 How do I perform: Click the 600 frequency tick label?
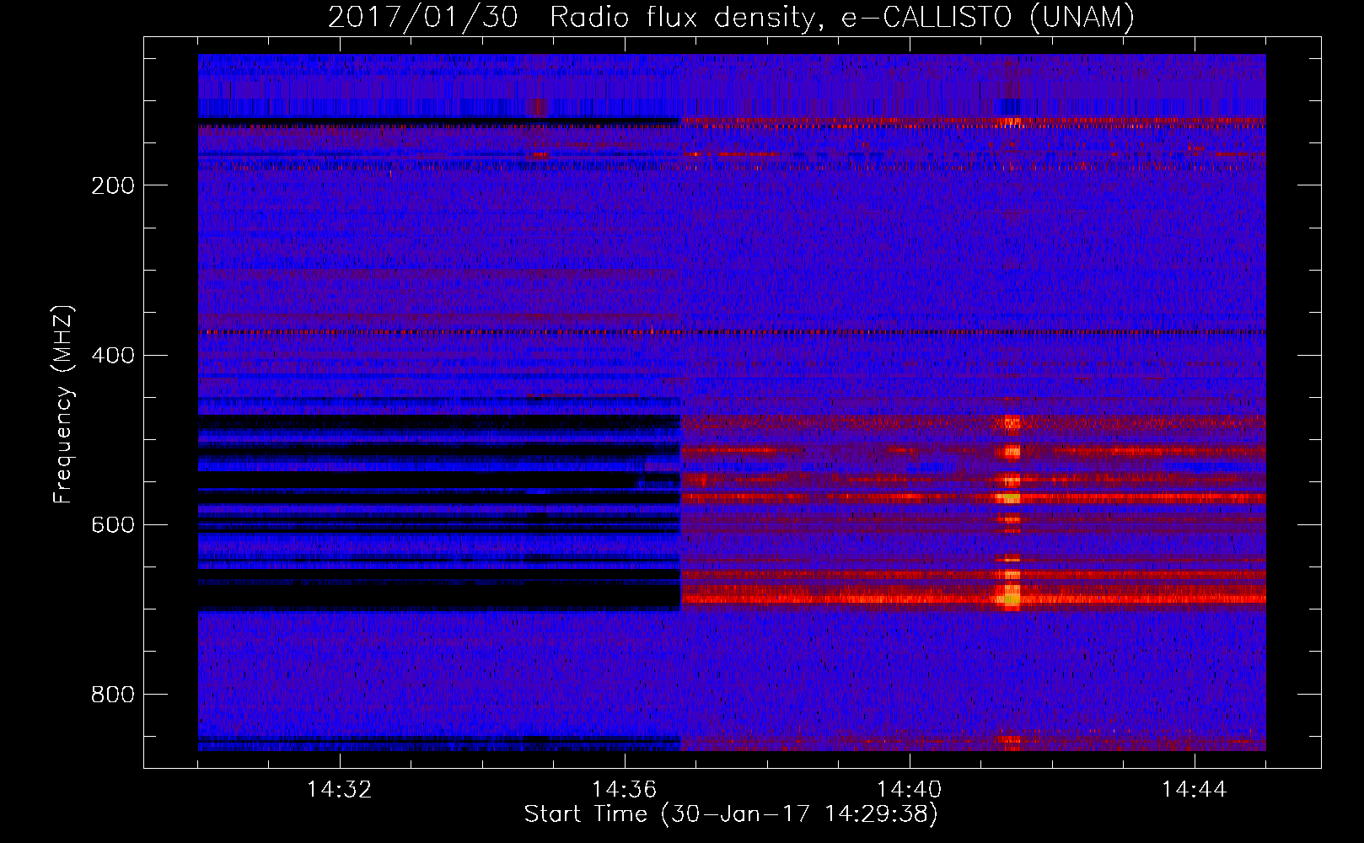click(x=113, y=524)
